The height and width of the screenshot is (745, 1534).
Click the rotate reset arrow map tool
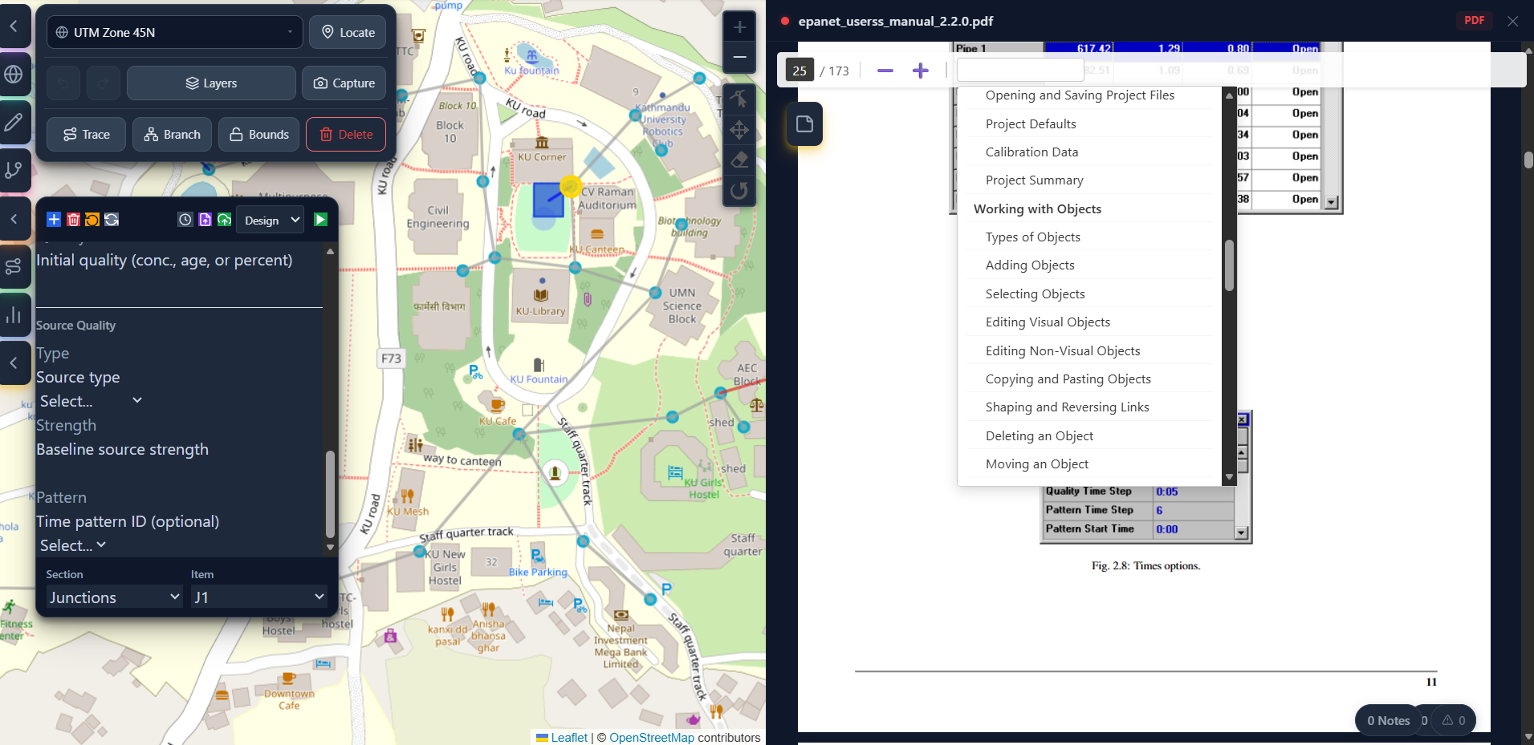(739, 191)
